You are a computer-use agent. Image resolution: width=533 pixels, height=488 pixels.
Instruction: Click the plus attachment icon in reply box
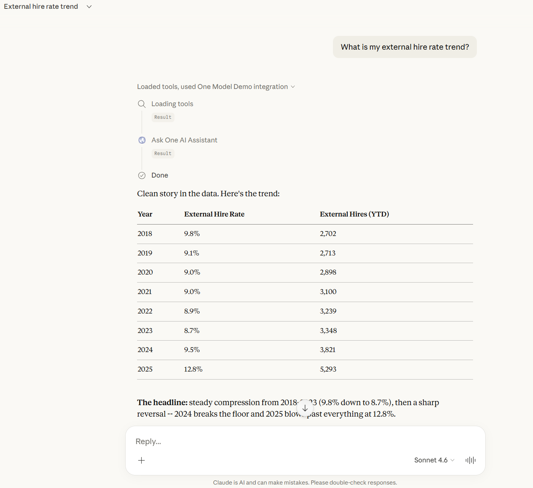click(x=141, y=460)
